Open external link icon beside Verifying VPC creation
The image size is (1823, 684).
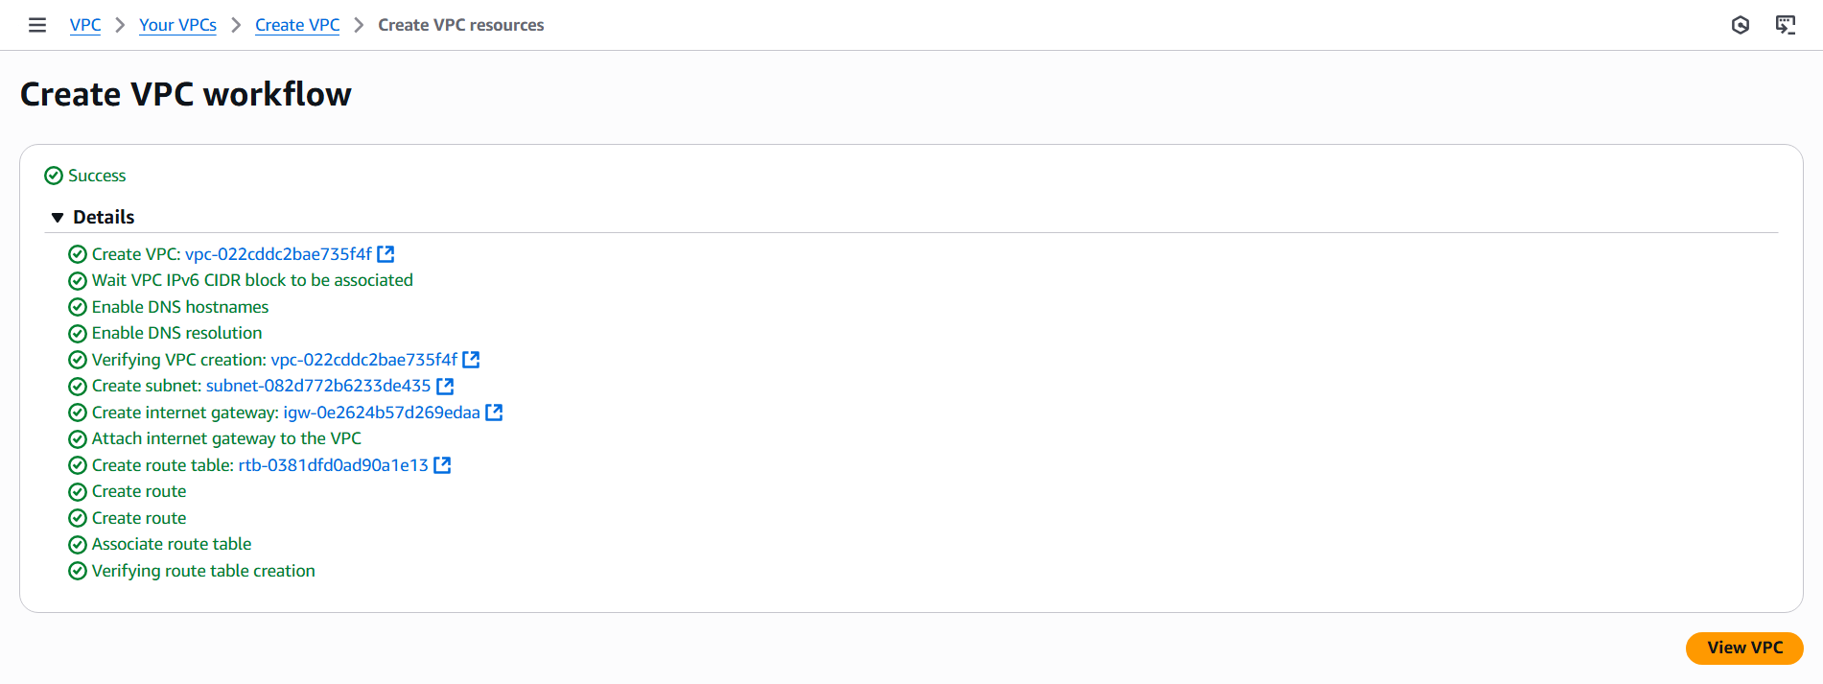(471, 360)
